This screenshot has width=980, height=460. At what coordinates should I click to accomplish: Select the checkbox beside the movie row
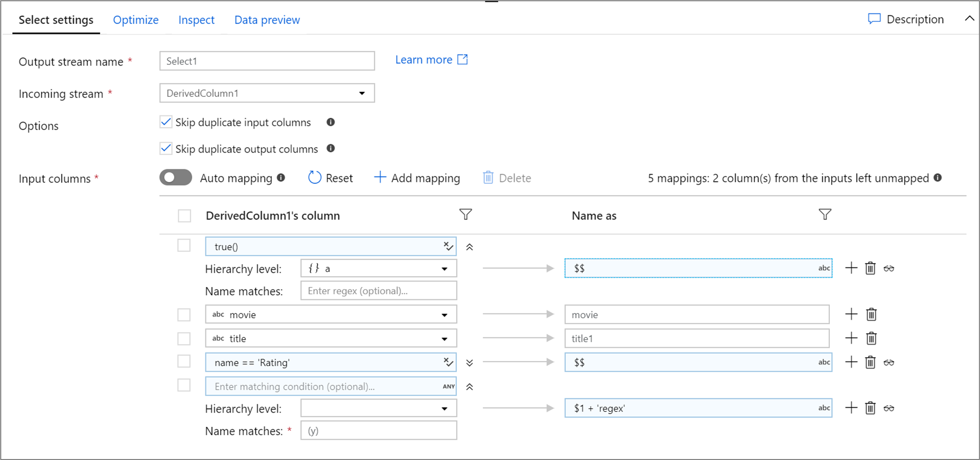coord(184,314)
